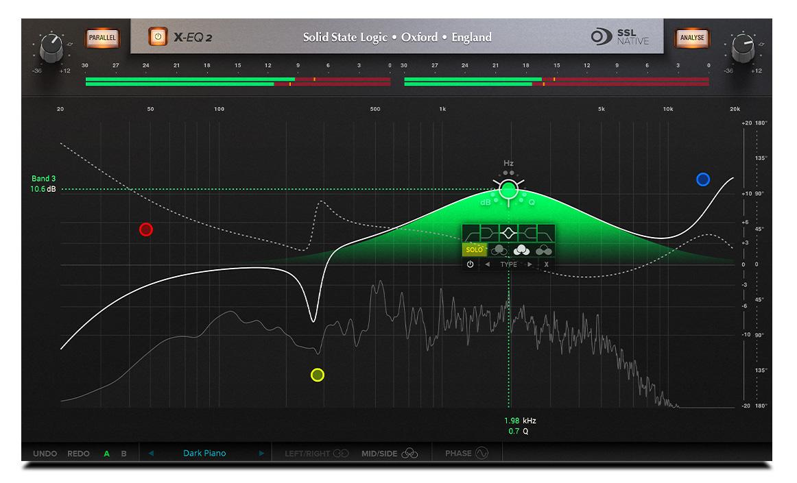Switch to preset slot B

tap(123, 454)
